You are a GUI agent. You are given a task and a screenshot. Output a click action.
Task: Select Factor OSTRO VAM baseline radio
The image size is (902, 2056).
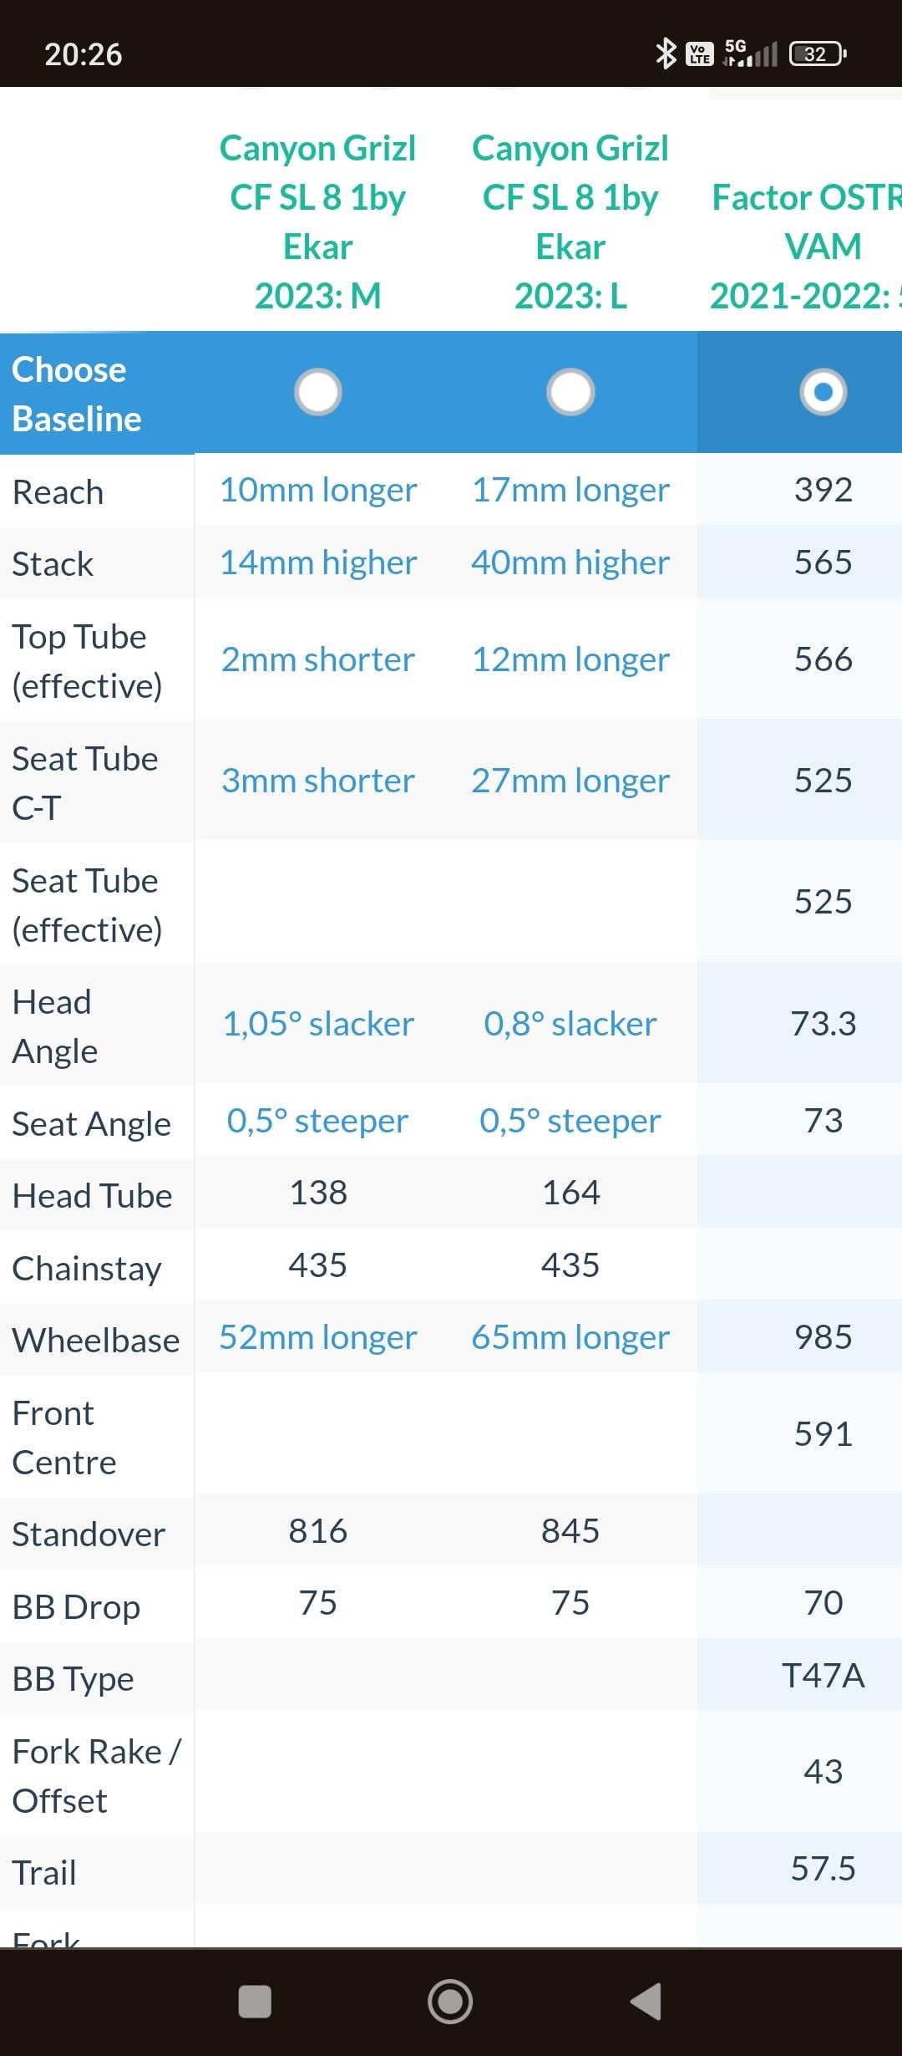point(823,392)
